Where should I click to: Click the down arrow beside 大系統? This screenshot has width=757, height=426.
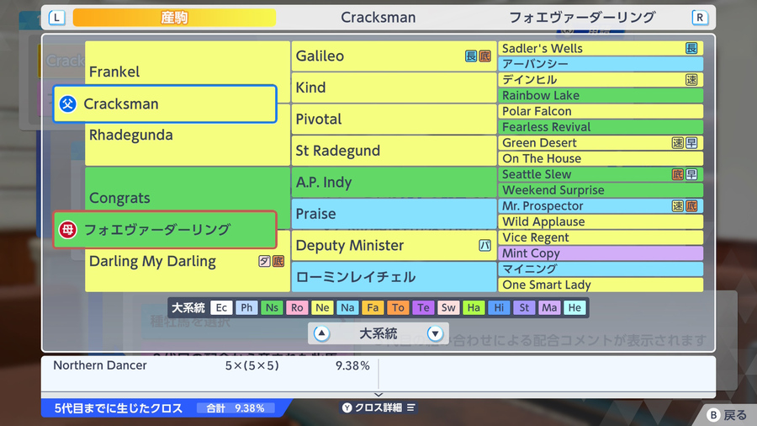coord(435,333)
